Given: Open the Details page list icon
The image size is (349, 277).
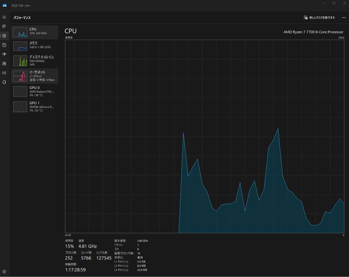Looking at the screenshot, I should [x=4, y=73].
